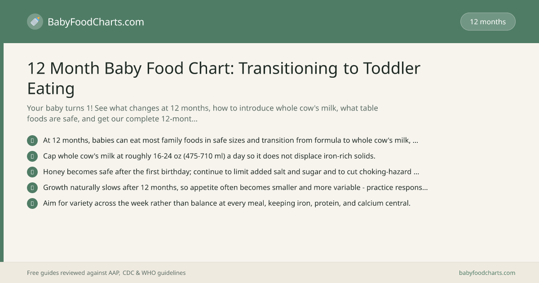Click the 12 Month Baby Food Chart heading

pyautogui.click(x=224, y=78)
